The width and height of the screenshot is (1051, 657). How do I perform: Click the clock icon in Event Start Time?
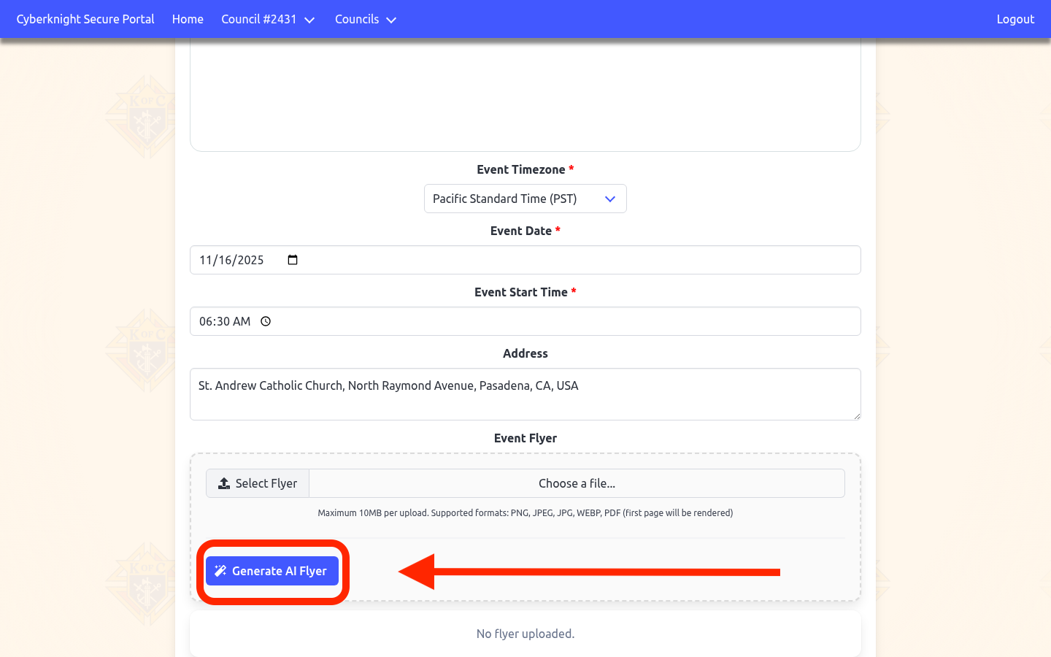[266, 321]
